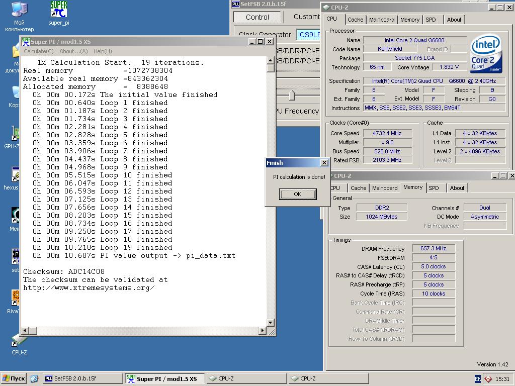The width and height of the screenshot is (515, 386).
Task: Click the SetFSB window title icon
Action: pyautogui.click(x=236, y=4)
